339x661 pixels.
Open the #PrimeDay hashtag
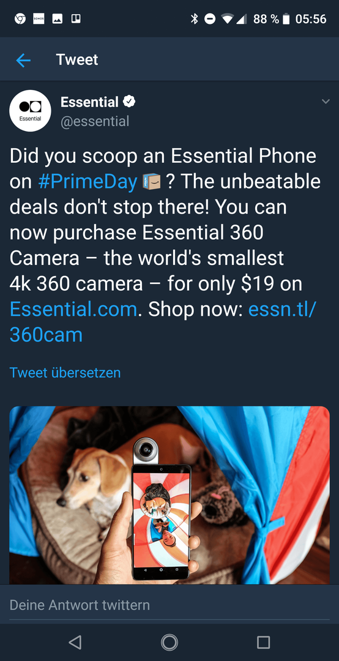pyautogui.click(x=88, y=182)
